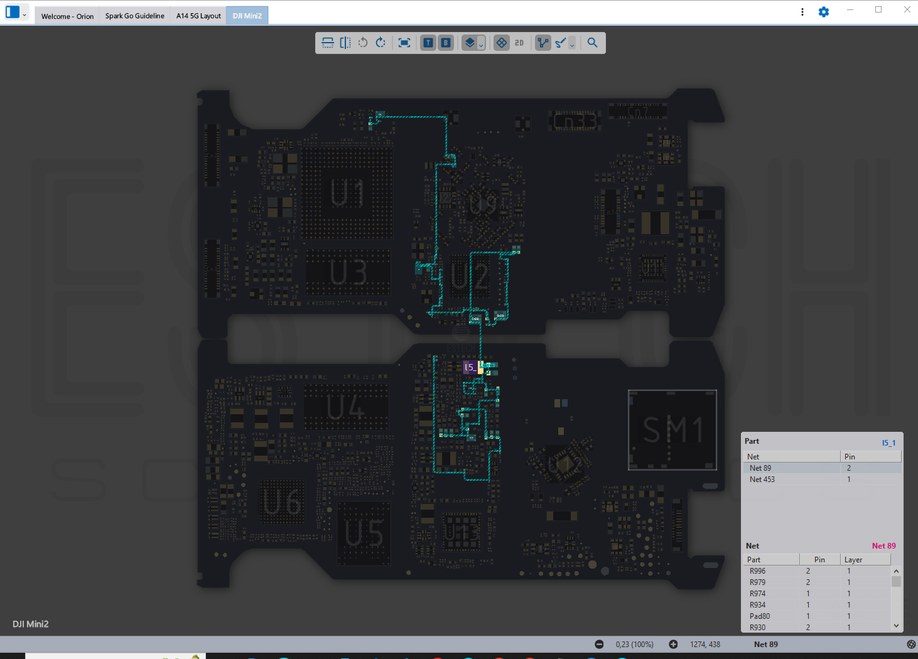Flip the board horizontally
The height and width of the screenshot is (659, 918).
(x=345, y=43)
